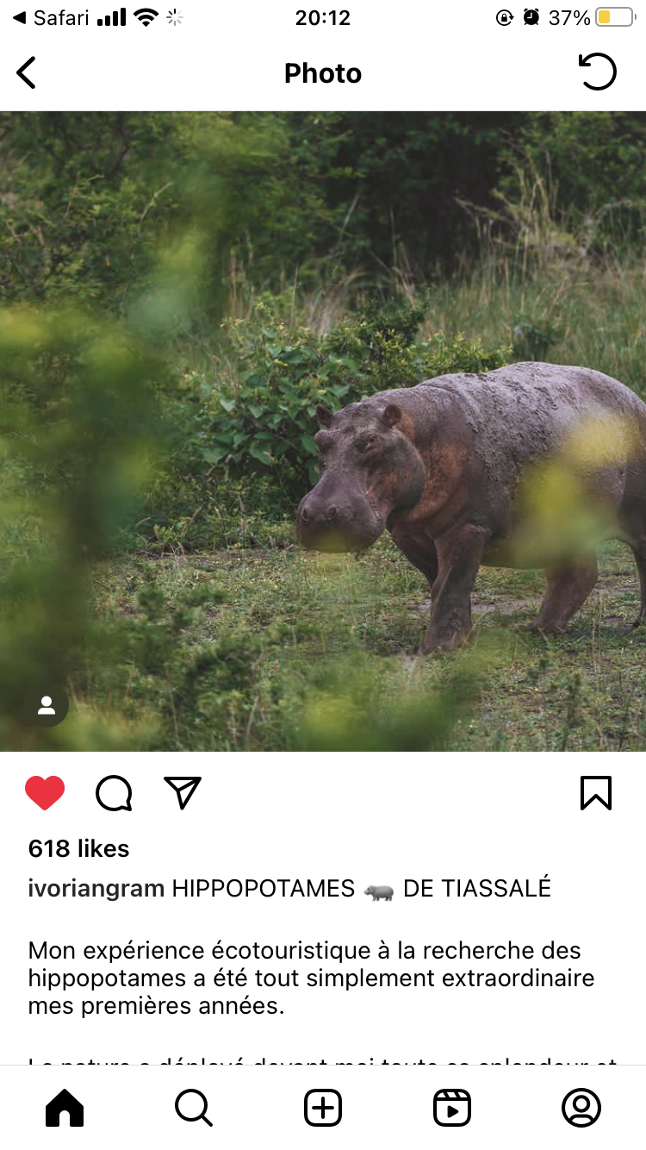This screenshot has height=1150, width=646.
Task: Open the Profile tab icon
Action: [x=581, y=1108]
